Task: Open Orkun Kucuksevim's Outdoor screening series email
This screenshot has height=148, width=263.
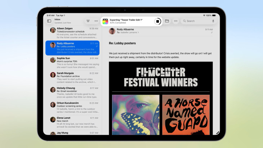Action: click(x=73, y=108)
